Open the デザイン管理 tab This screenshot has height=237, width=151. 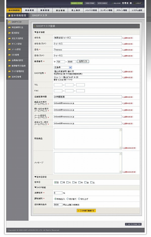tap(122, 10)
